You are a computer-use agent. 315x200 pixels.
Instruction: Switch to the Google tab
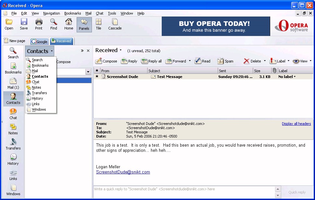tap(39, 41)
